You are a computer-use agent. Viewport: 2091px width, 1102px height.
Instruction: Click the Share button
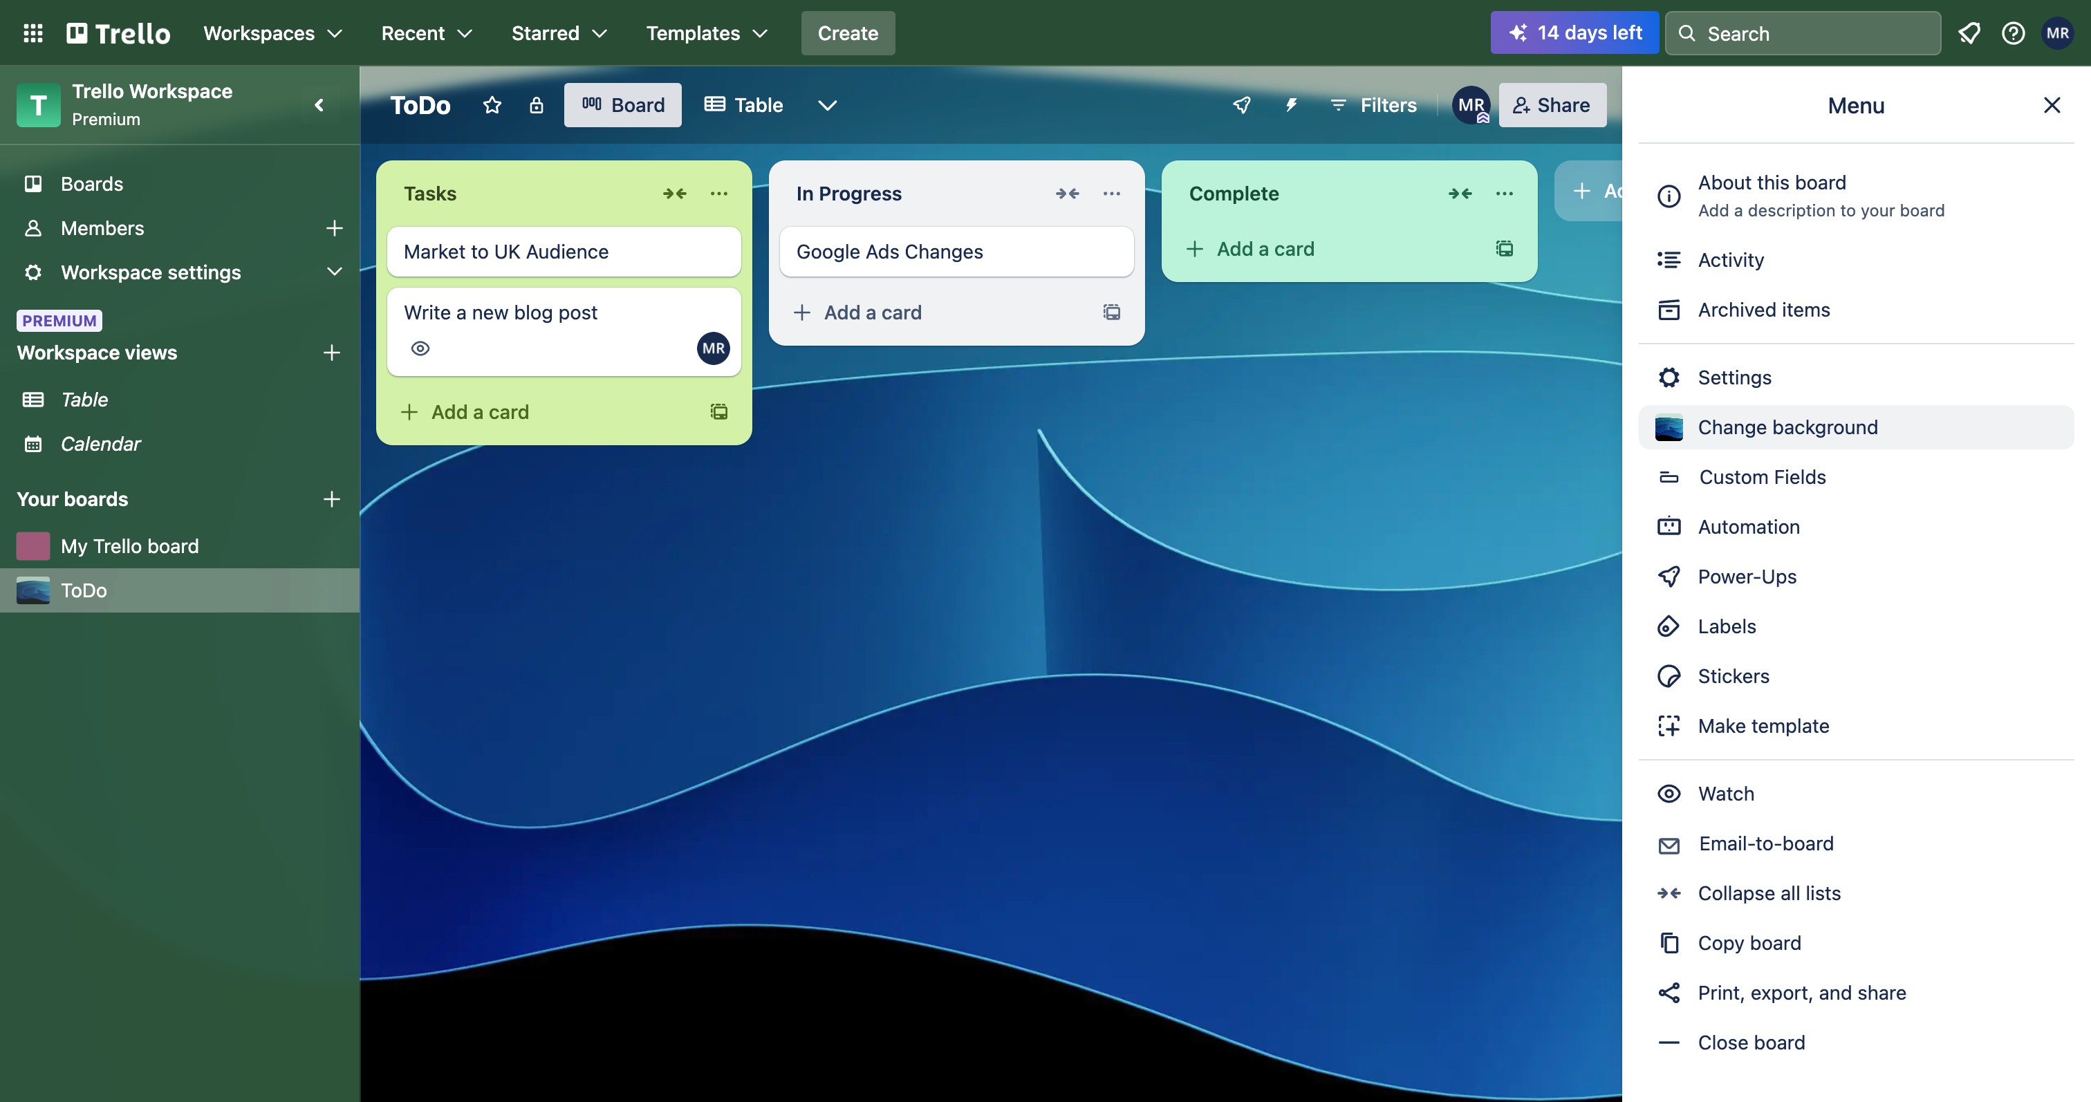click(1552, 104)
